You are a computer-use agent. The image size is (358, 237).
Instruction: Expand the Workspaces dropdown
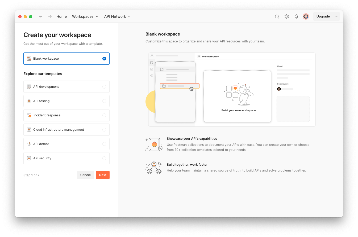[x=85, y=16]
